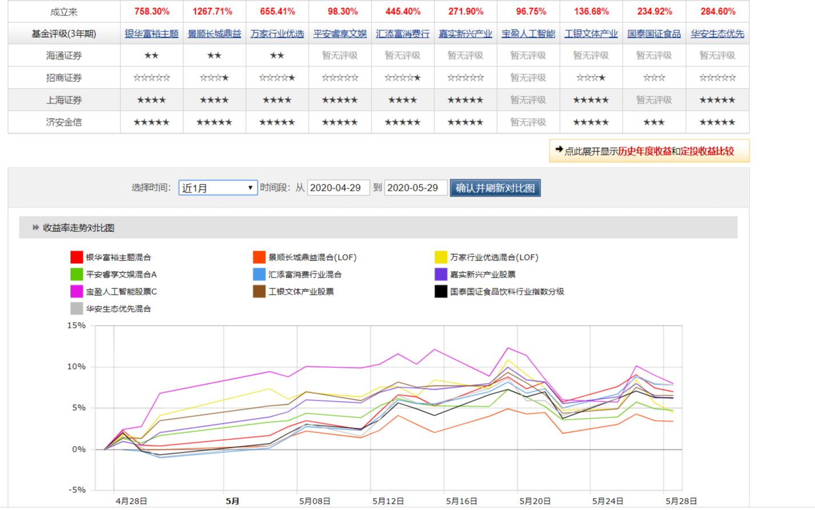815x510 pixels.
Task: Click the 98.30% since-inception return
Action: [342, 11]
